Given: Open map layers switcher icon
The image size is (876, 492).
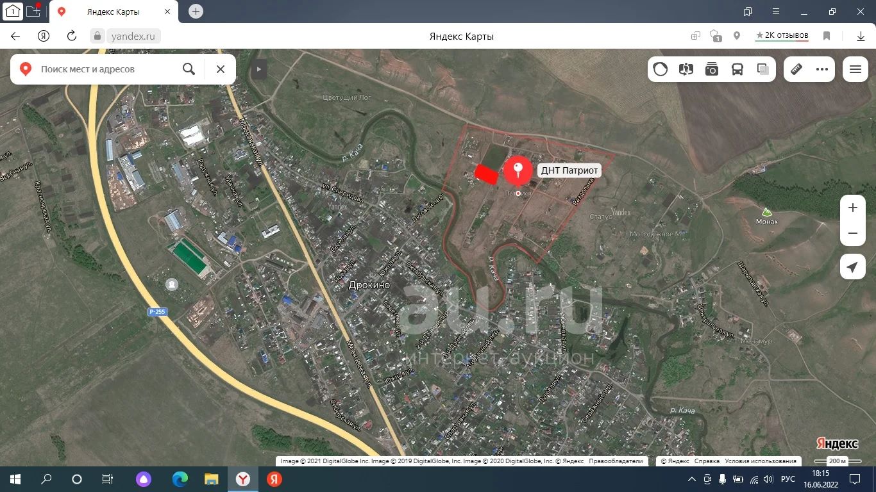Looking at the screenshot, I should tap(763, 69).
